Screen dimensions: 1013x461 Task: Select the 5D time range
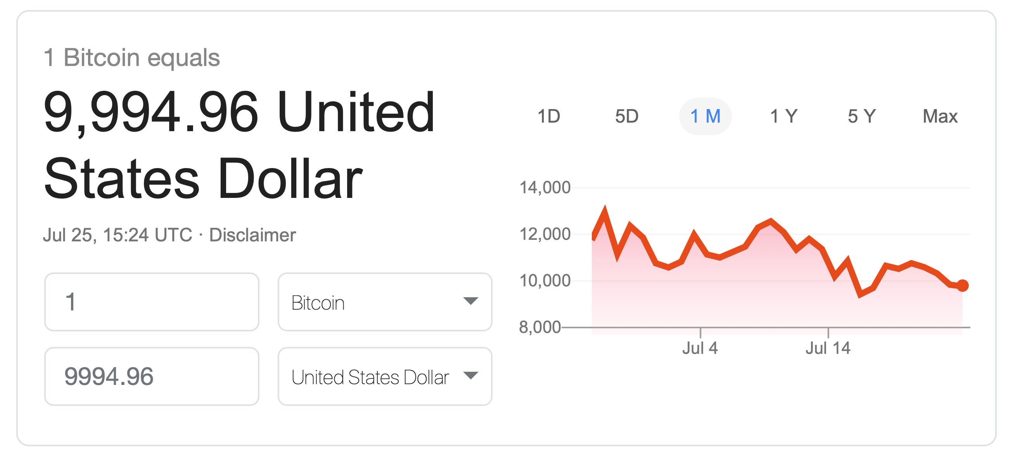[626, 116]
